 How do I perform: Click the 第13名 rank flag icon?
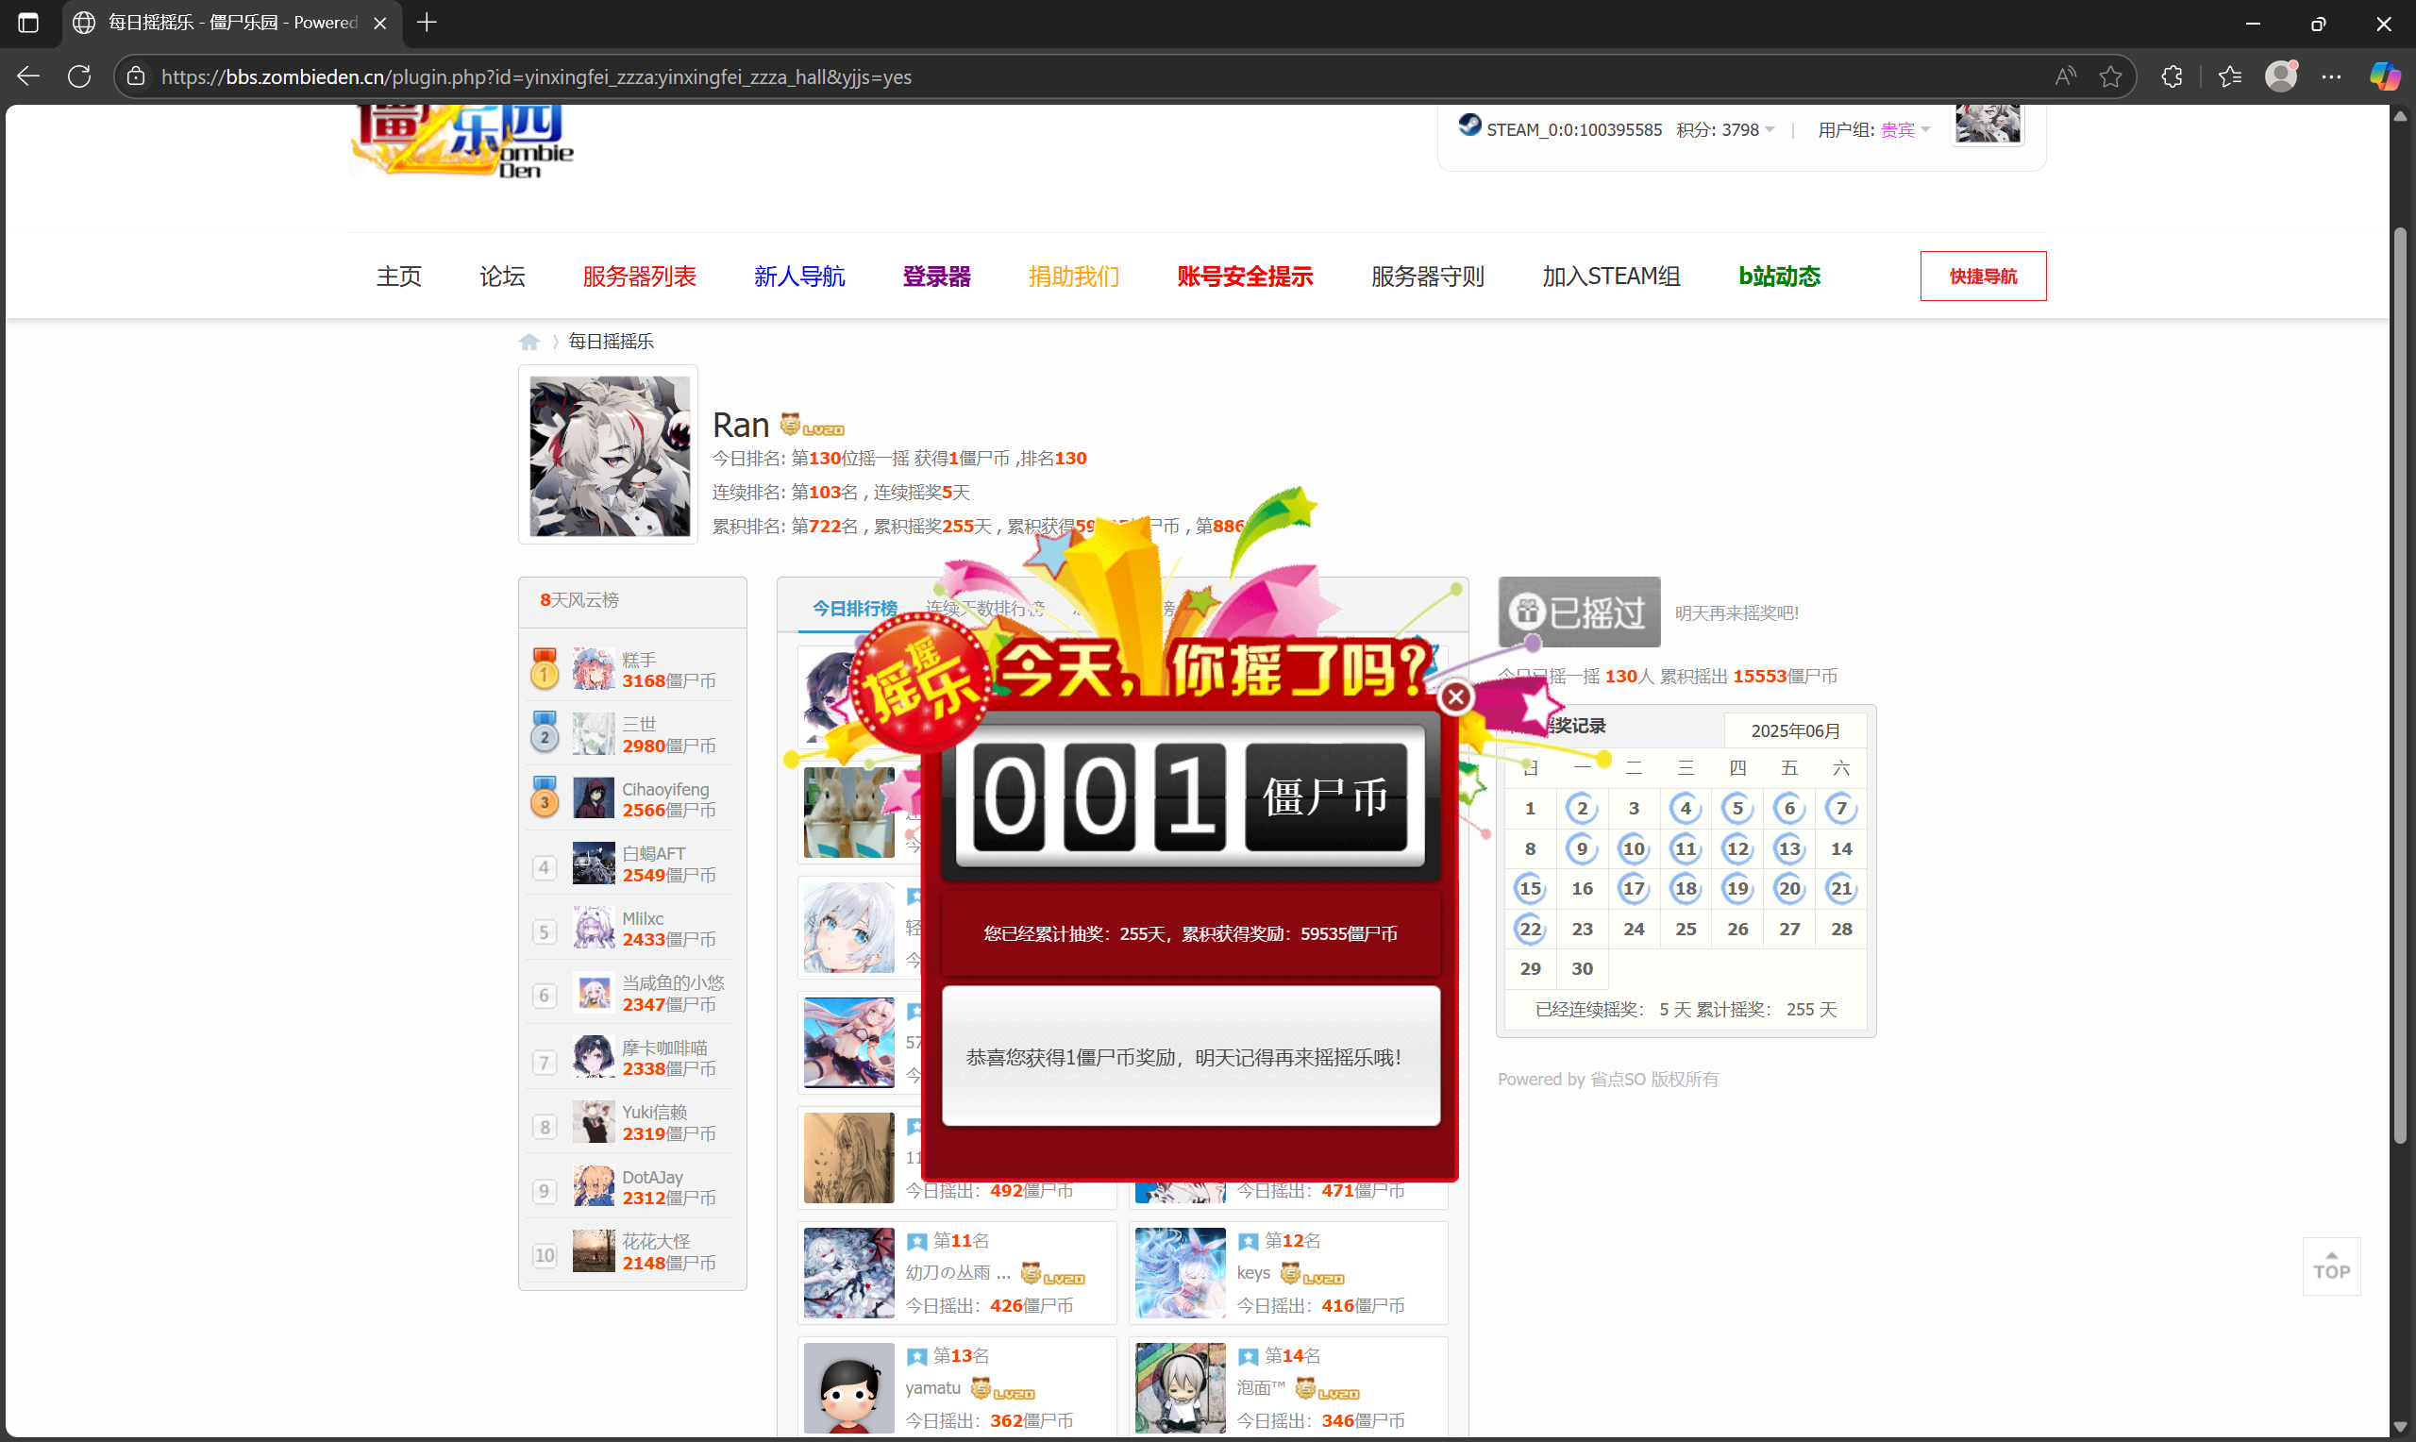(x=916, y=1356)
